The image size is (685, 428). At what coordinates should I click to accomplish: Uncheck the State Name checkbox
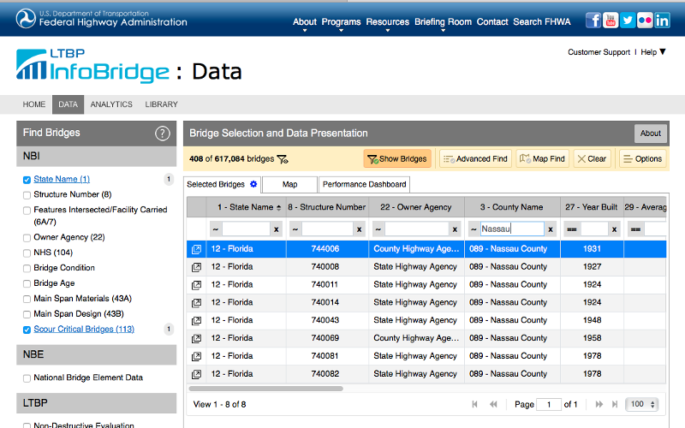point(27,180)
